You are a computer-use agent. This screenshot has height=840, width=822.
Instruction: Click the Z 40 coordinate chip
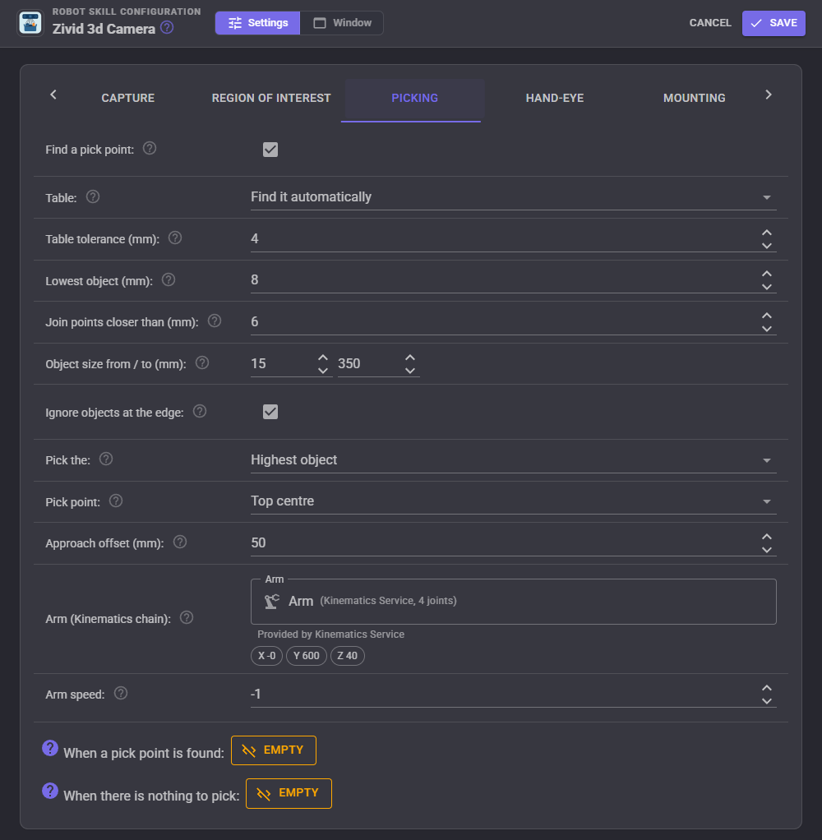(x=347, y=656)
